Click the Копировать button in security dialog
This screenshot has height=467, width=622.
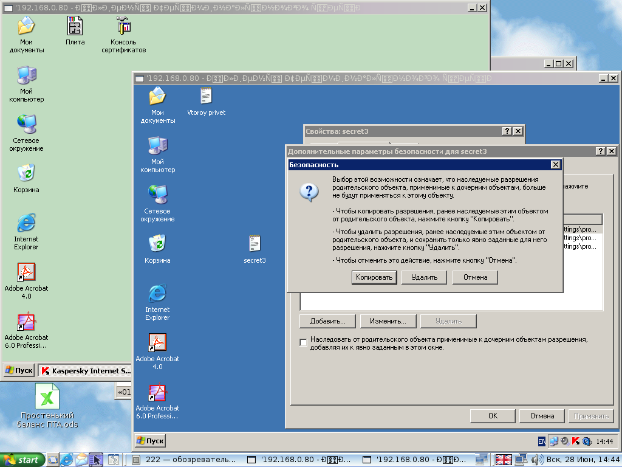(374, 277)
